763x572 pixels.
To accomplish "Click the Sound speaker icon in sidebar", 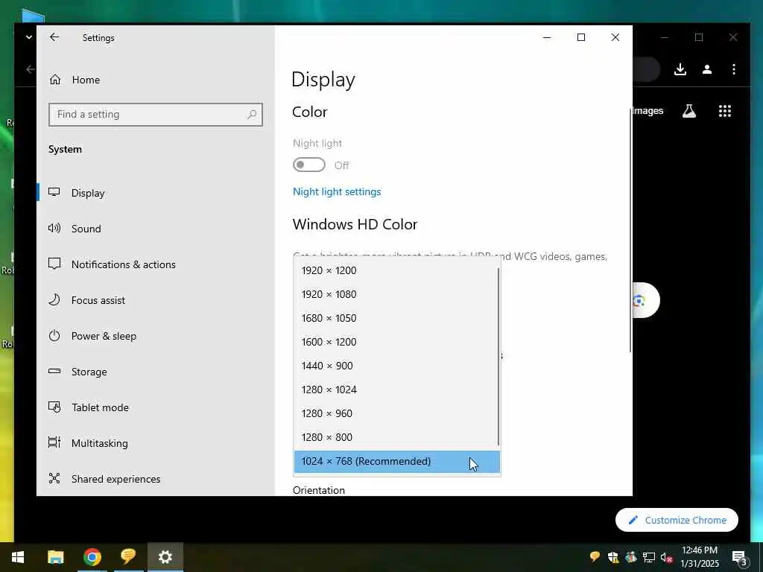I will 54,228.
